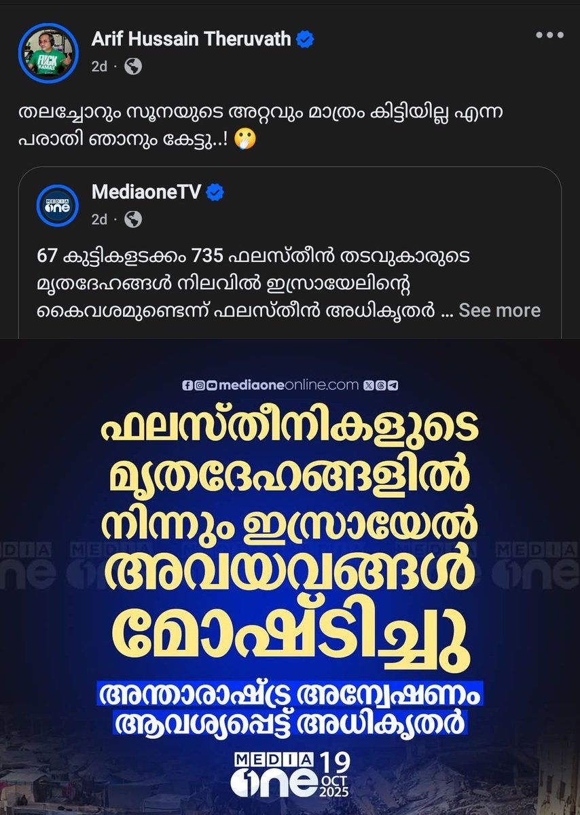Click the YouTube icon beside mediaoneonline.com
Viewport: 580px width, 815px height.
click(x=212, y=385)
